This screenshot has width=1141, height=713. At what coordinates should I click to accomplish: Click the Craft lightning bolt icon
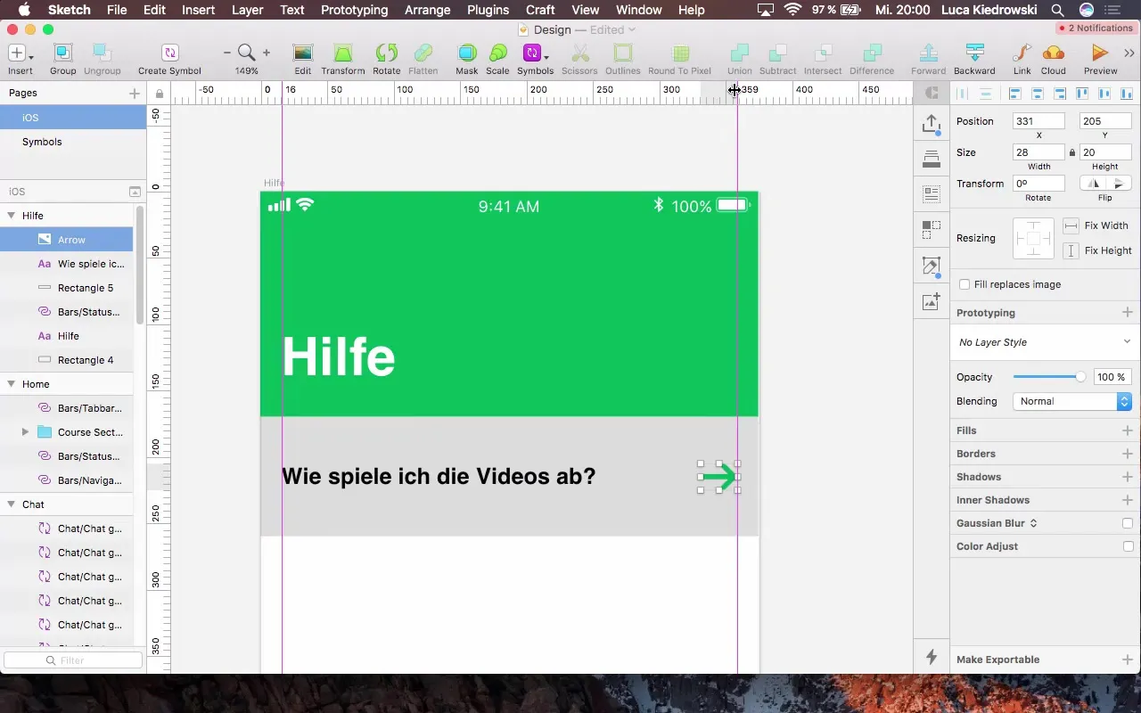[932, 657]
